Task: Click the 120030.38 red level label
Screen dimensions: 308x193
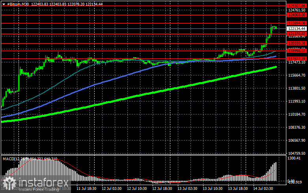Action: [x=297, y=43]
